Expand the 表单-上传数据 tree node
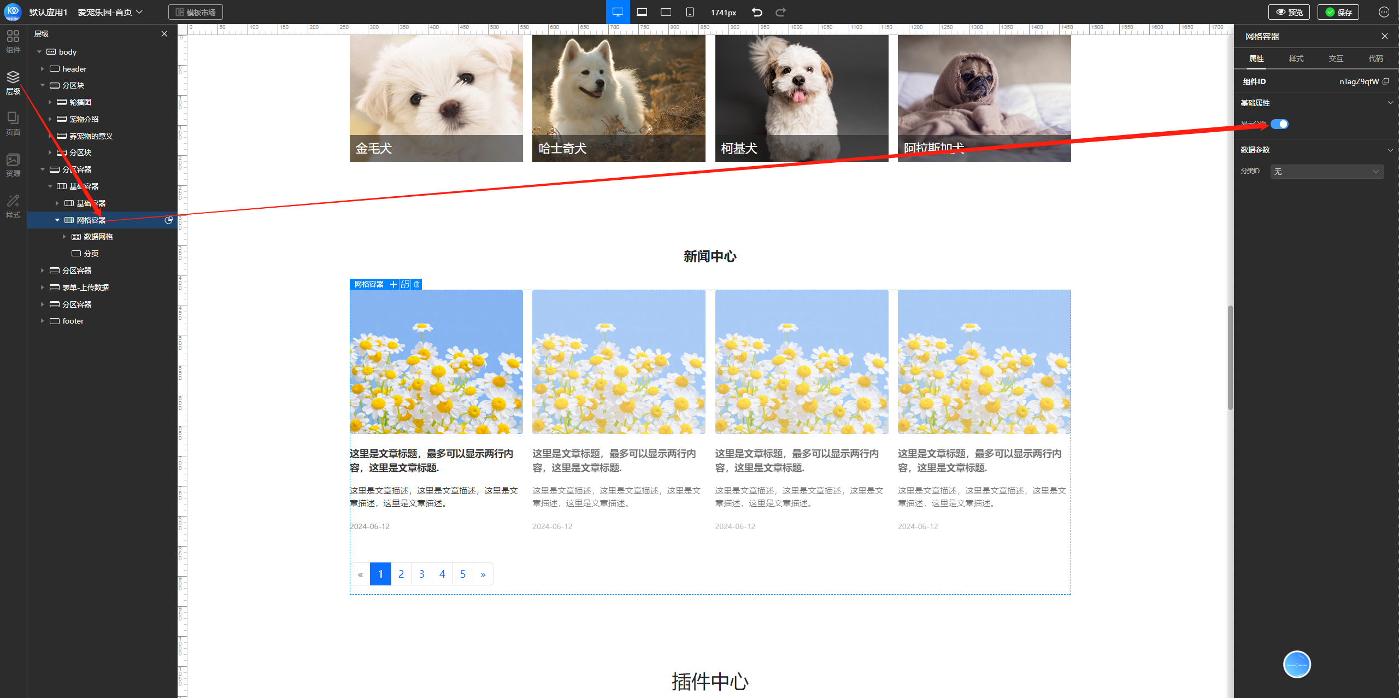The height and width of the screenshot is (698, 1399). point(42,288)
